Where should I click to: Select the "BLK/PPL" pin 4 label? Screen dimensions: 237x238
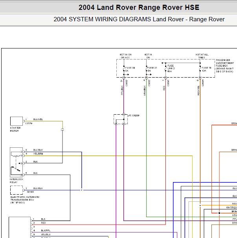coord(46,231)
